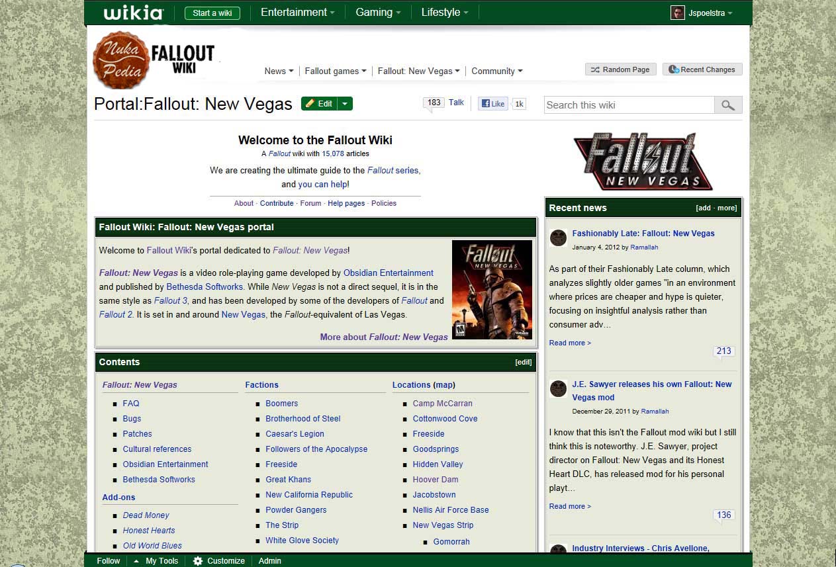Open the Old World Blues link
836x567 pixels.
tap(152, 545)
